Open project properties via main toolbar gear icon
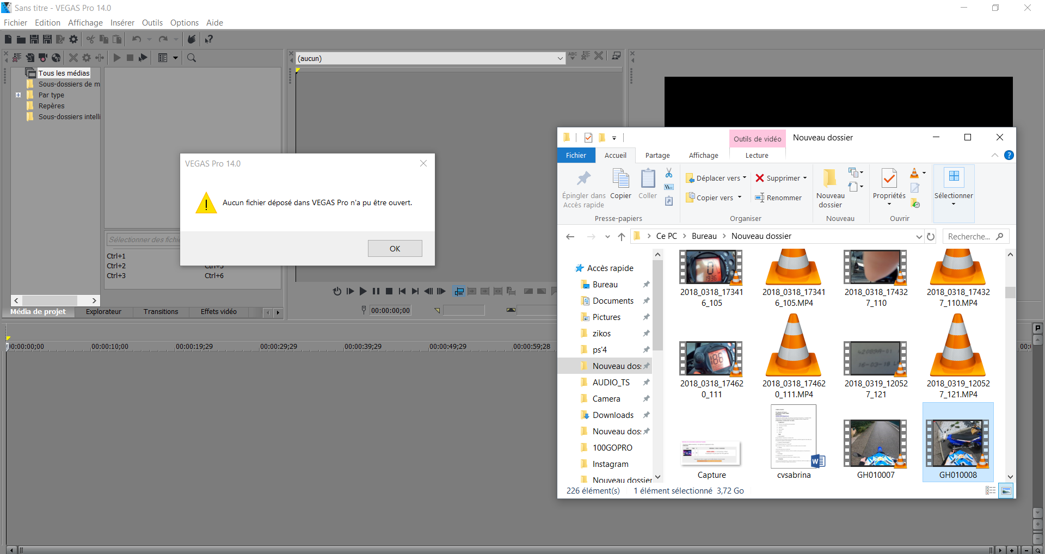 [x=73, y=39]
